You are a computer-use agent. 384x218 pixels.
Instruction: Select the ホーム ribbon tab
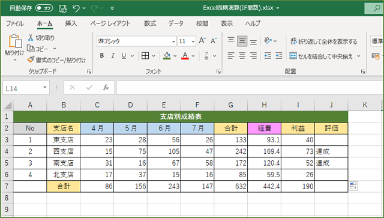(44, 23)
